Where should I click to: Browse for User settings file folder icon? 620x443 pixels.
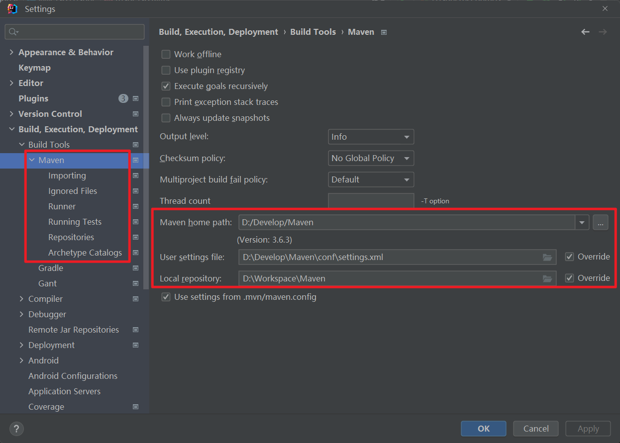coord(547,257)
